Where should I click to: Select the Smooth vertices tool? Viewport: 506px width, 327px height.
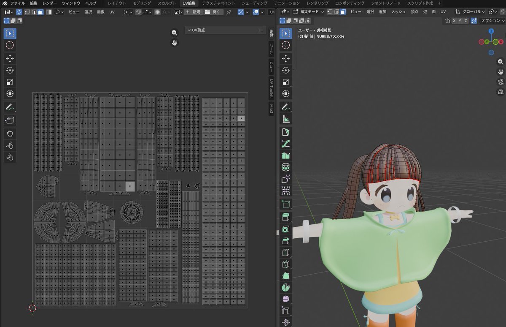point(286,299)
